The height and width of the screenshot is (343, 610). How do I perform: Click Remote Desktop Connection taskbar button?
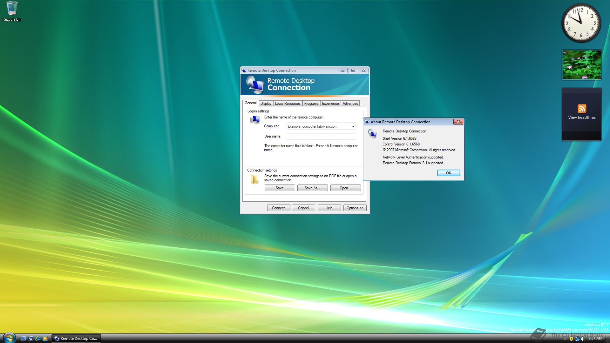[x=76, y=339]
